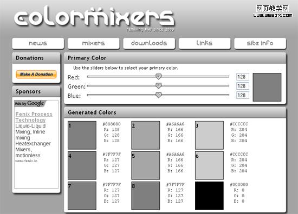Click the #A6A6A6 hex of swatch 2
The height and width of the screenshot is (214, 298).
click(175, 124)
